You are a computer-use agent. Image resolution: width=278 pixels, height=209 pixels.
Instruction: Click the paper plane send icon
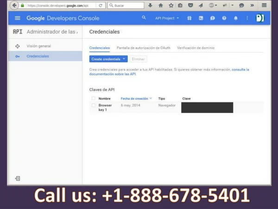(x=201, y=5)
